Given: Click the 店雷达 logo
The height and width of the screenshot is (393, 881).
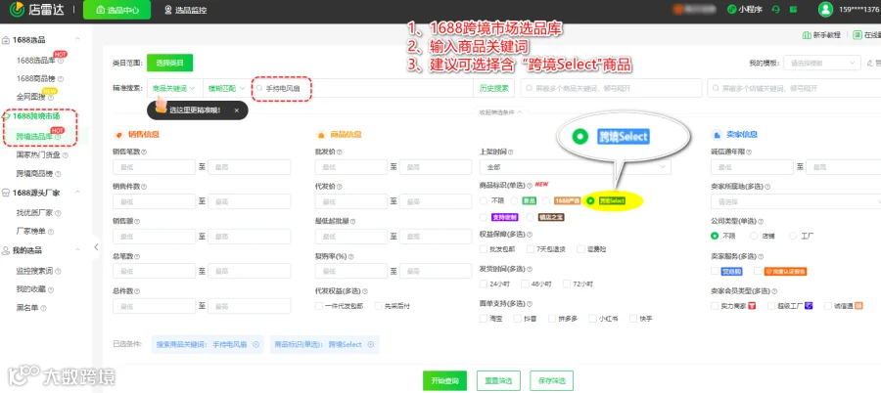Looking at the screenshot, I should click(36, 10).
